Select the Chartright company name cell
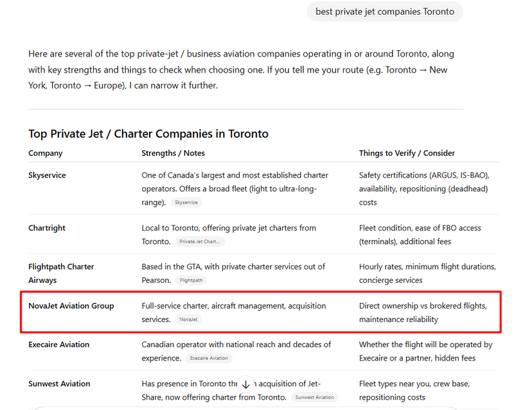 [47, 228]
